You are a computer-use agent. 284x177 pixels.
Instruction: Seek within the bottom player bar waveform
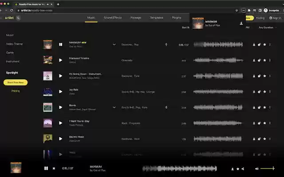(x=180, y=169)
